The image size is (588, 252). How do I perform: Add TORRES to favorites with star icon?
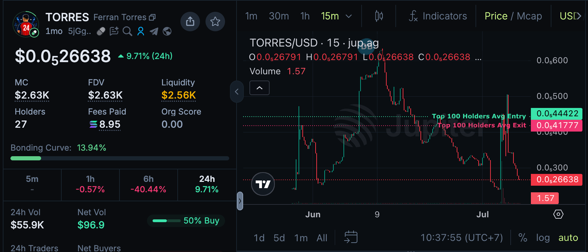[215, 22]
